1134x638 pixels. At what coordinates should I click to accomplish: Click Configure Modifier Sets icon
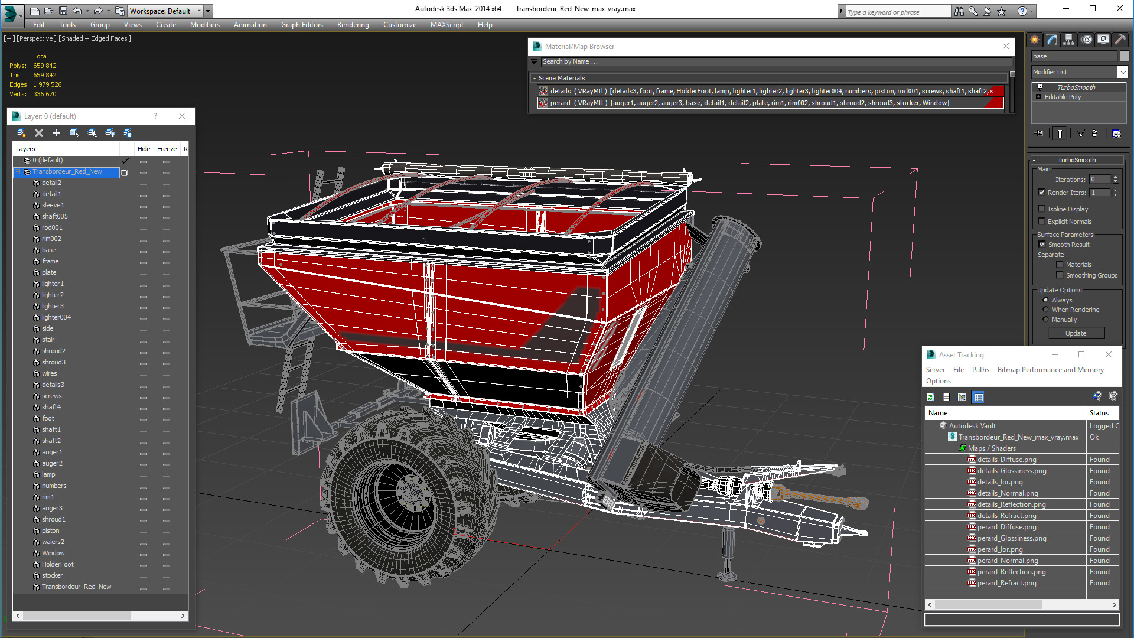click(x=1116, y=134)
